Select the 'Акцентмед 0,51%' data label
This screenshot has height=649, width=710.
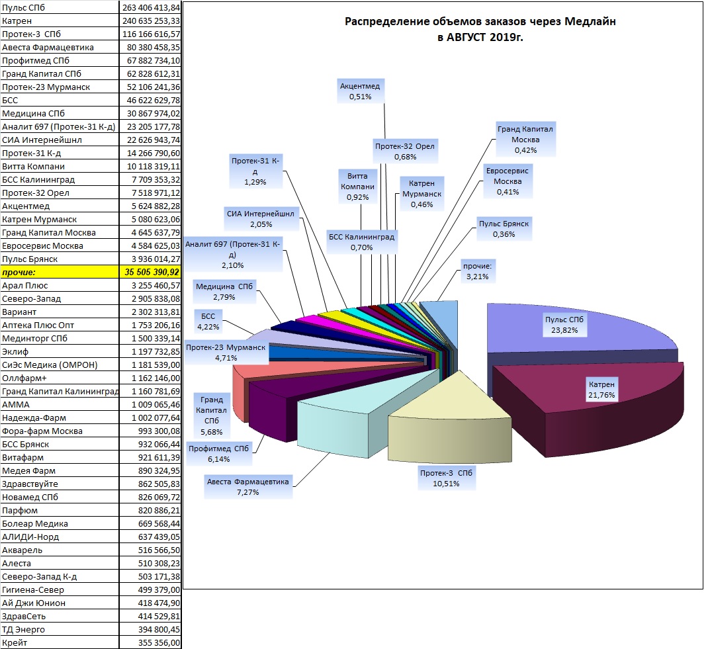(361, 91)
